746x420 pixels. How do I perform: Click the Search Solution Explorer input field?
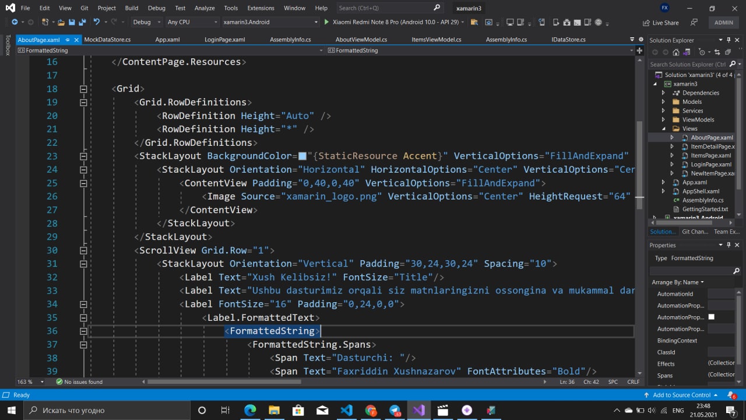[688, 64]
